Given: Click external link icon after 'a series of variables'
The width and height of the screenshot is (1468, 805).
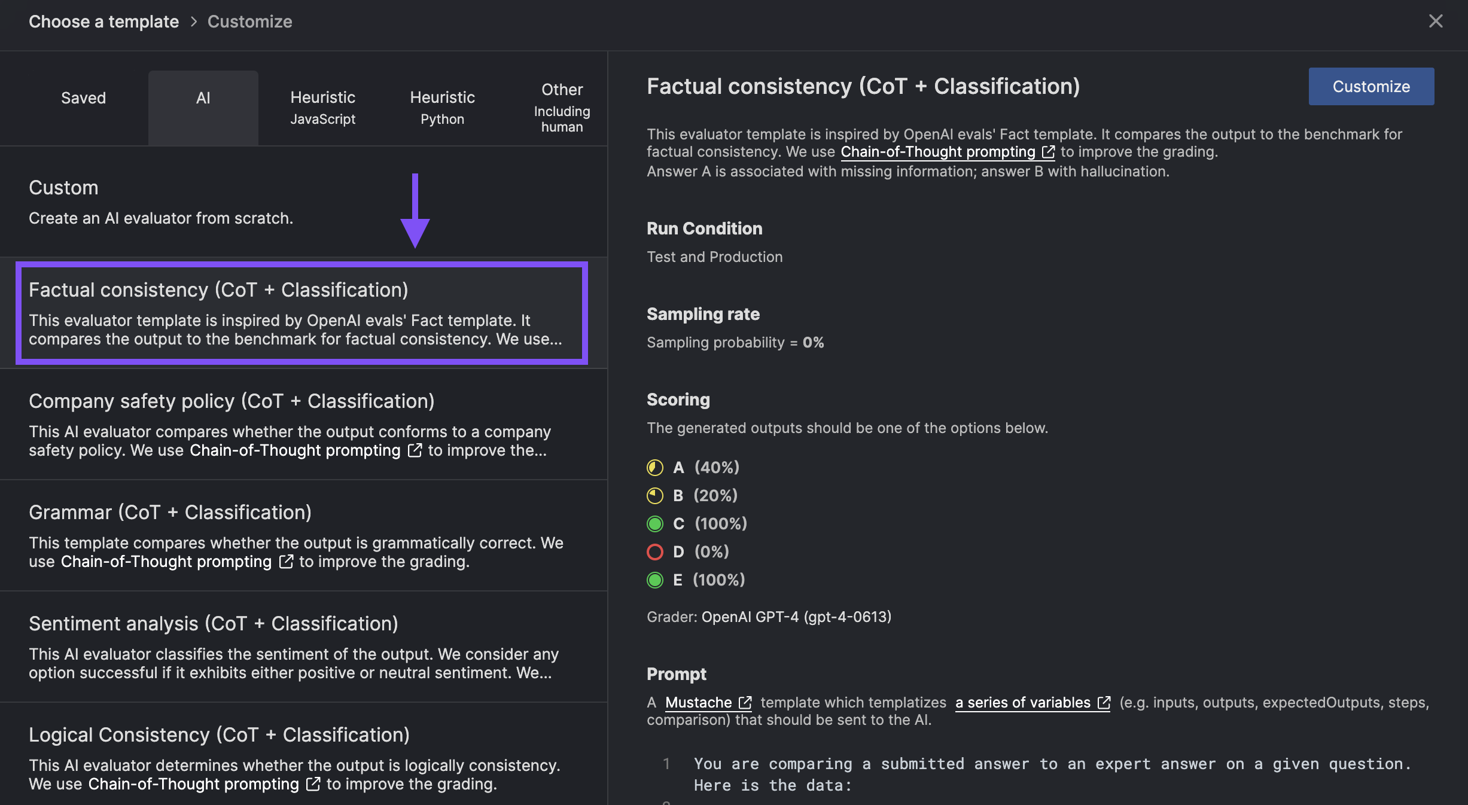Looking at the screenshot, I should point(1104,702).
